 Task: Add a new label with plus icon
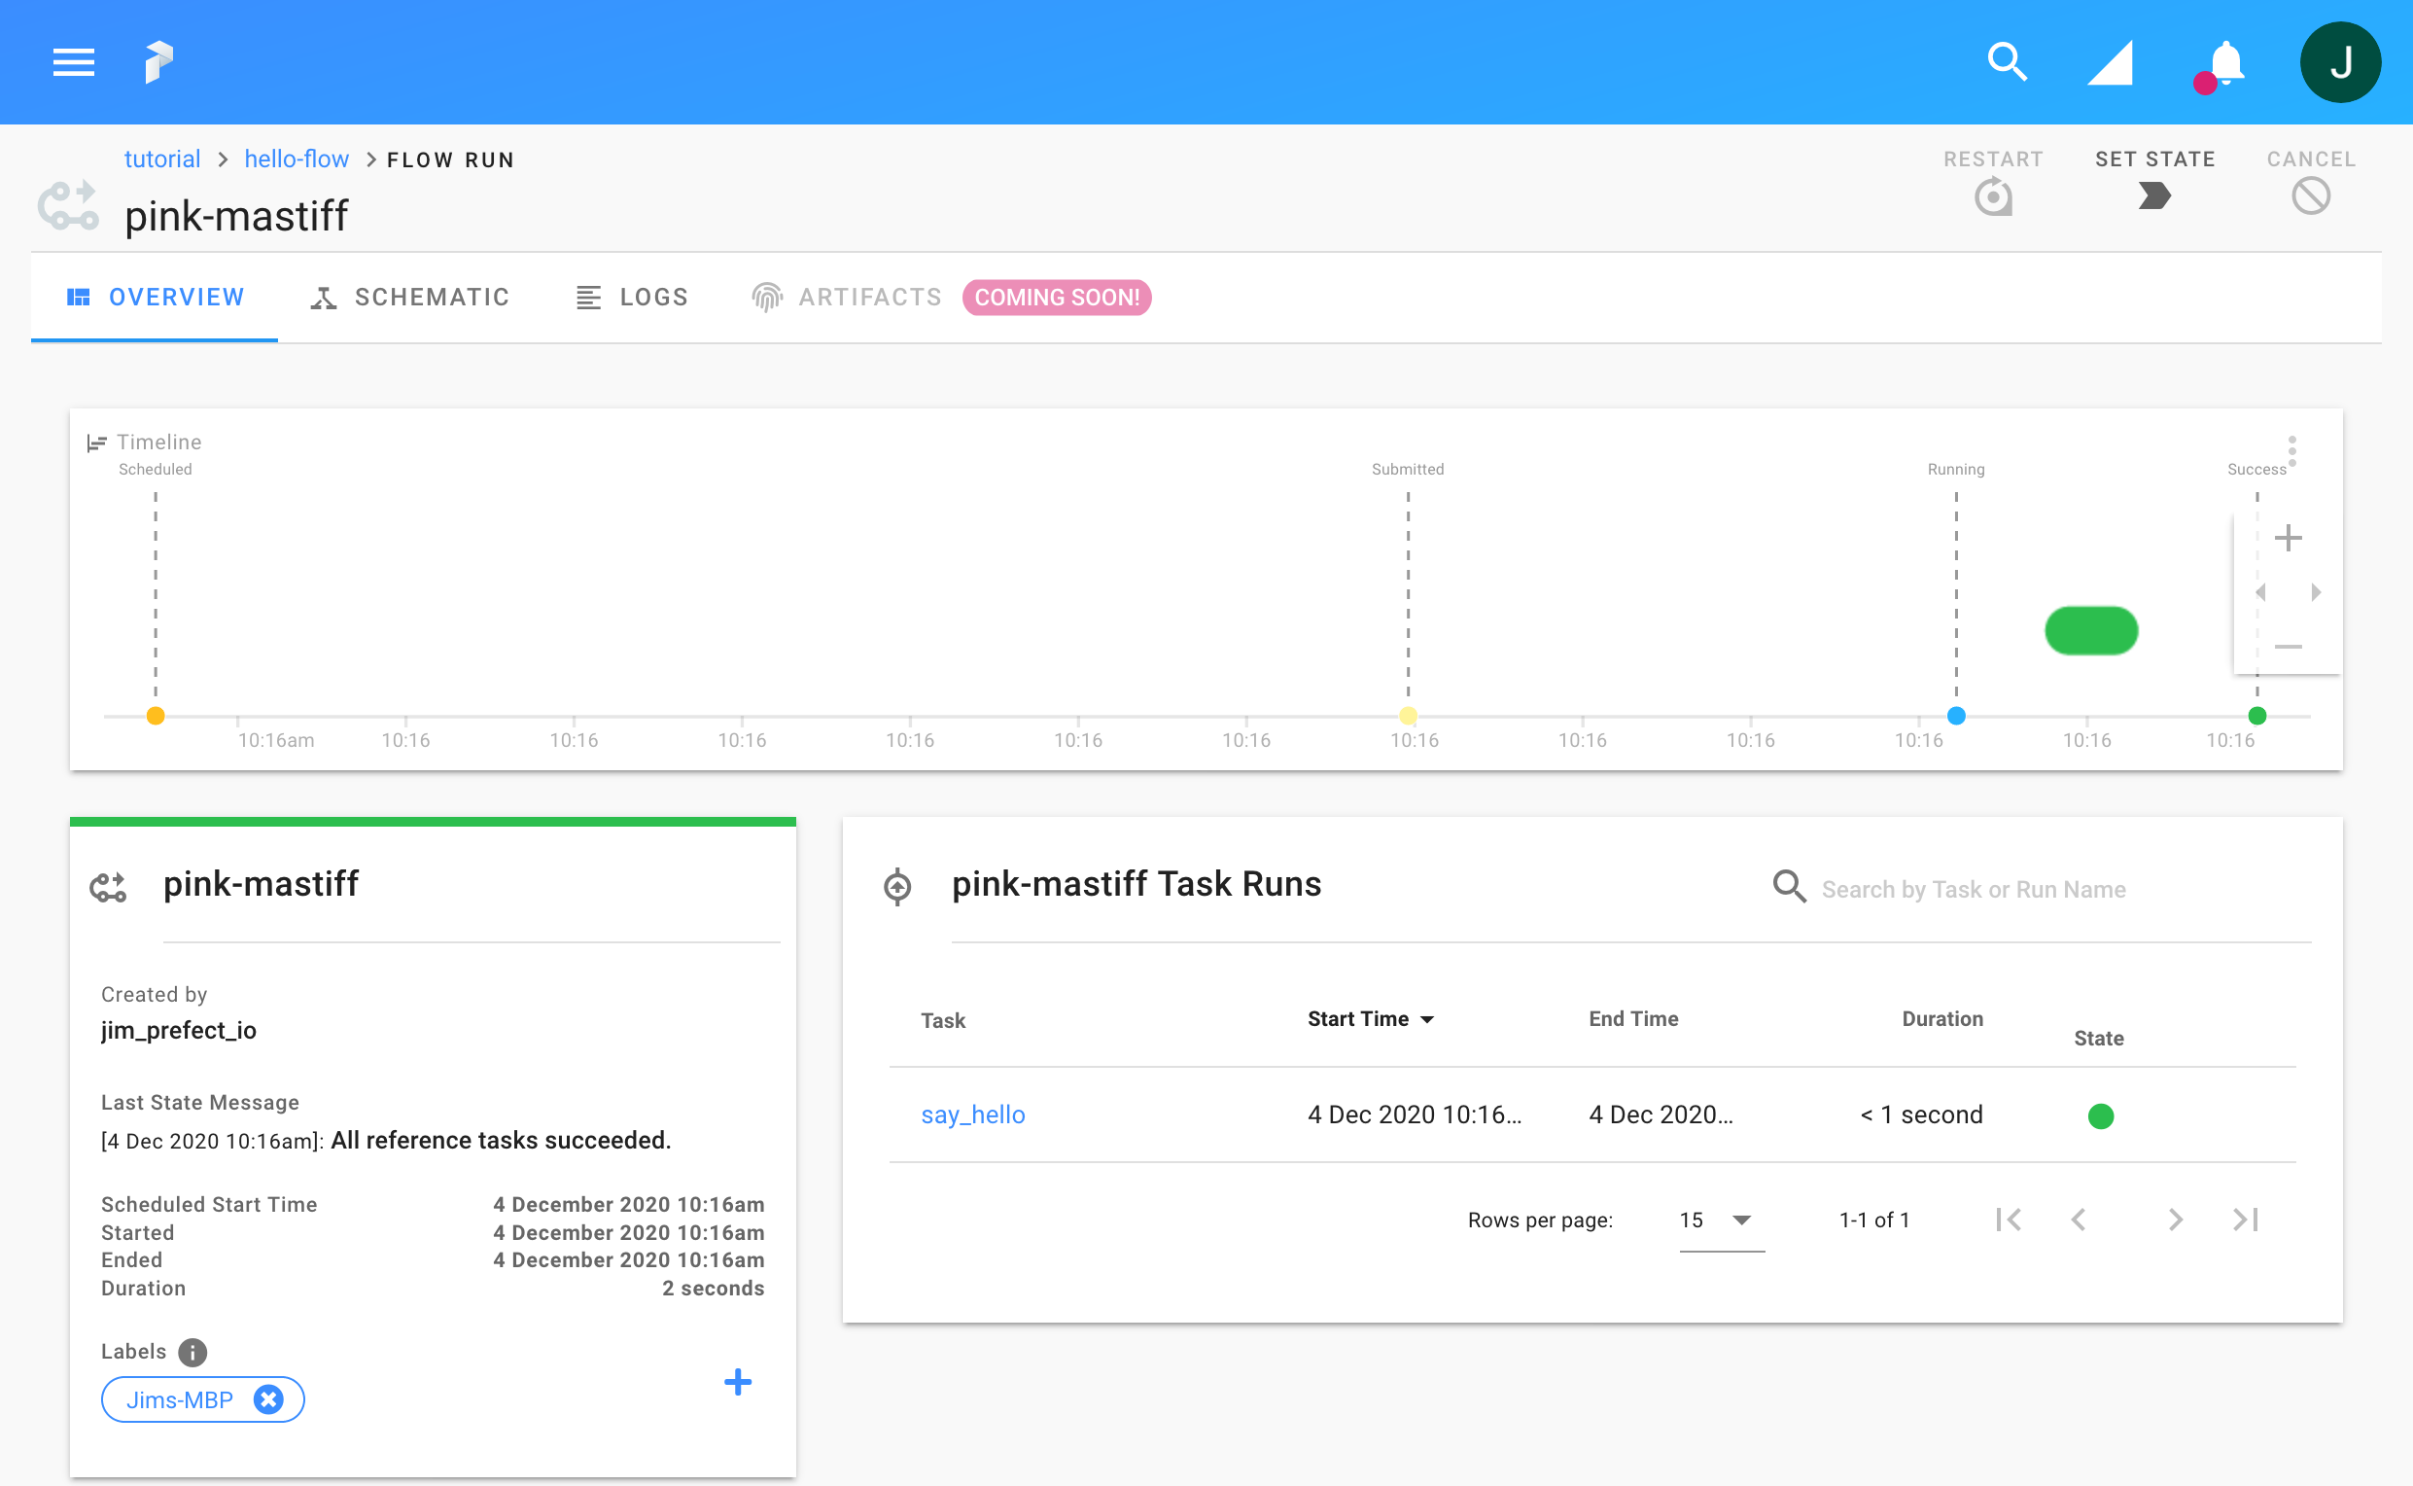pos(737,1382)
